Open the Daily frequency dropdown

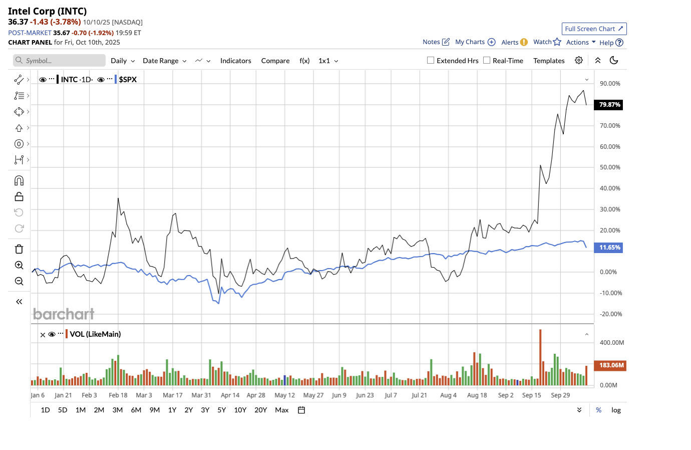point(123,61)
